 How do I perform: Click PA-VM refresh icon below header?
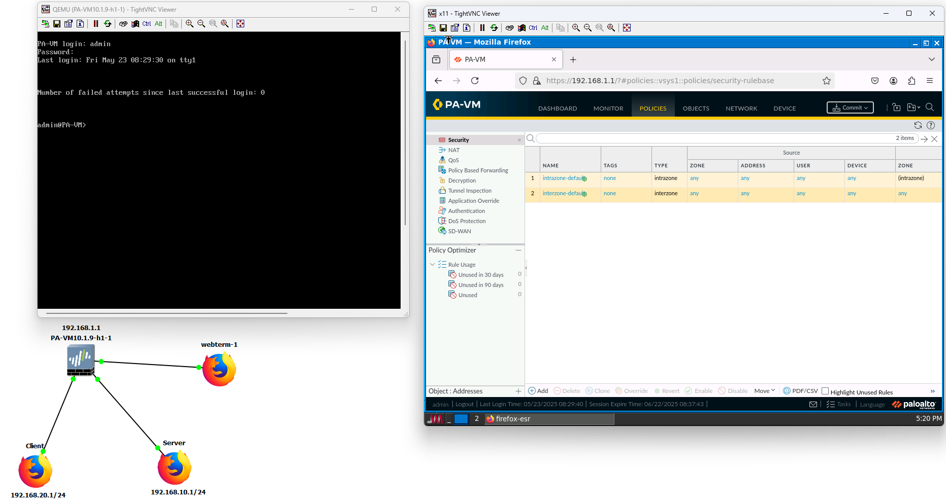click(x=918, y=125)
